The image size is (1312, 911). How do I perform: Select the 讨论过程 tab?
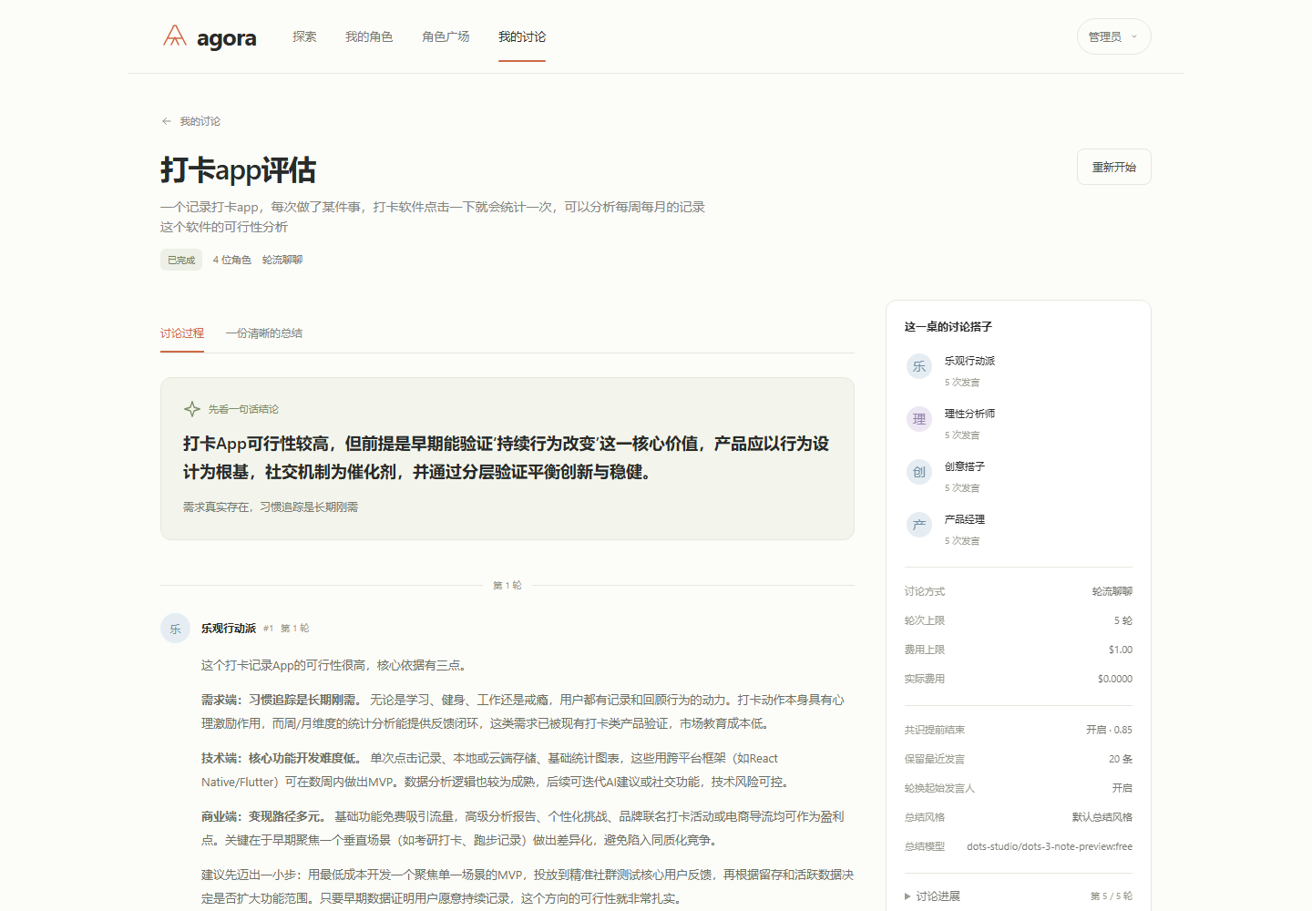pyautogui.click(x=182, y=333)
